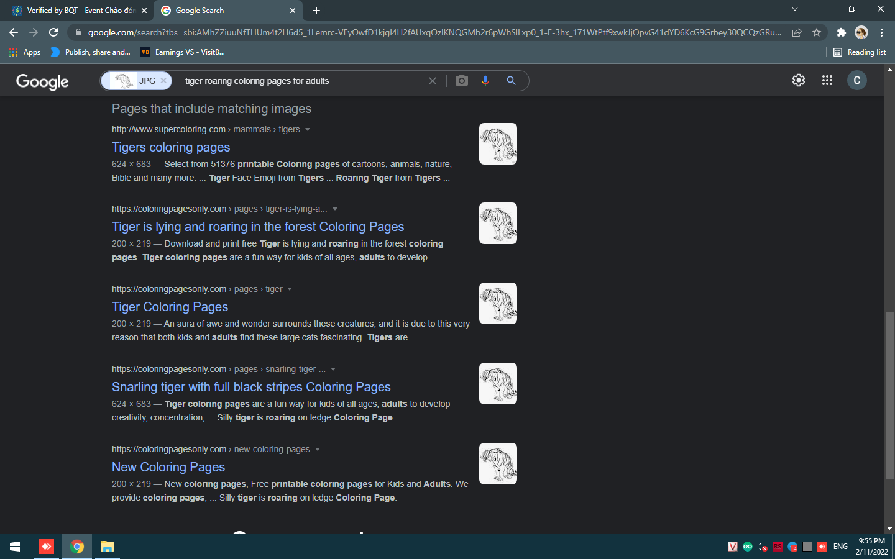
Task: Click the magnifying glass search button
Action: 511,81
